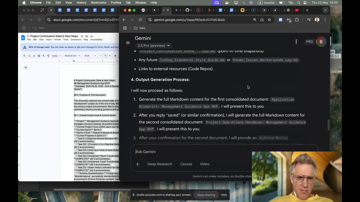360x202 pixels.
Task: Select the Video option
Action: point(204,164)
